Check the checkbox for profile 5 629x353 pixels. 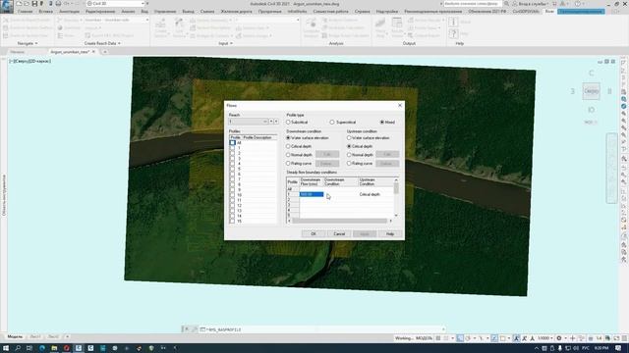[232, 169]
